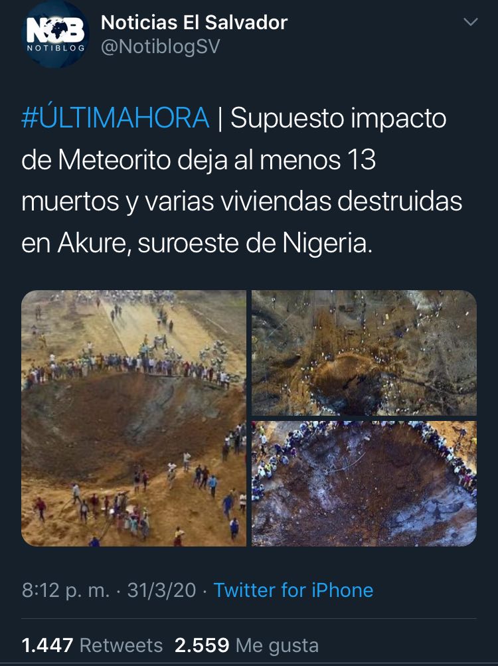Show the 1.447 Retweets list
Image resolution: width=498 pixels, height=666 pixels.
[92, 645]
